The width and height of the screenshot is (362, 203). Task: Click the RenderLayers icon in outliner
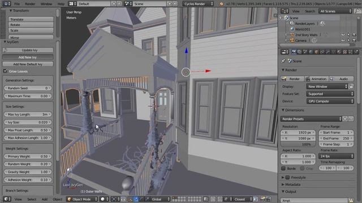tap(292, 24)
